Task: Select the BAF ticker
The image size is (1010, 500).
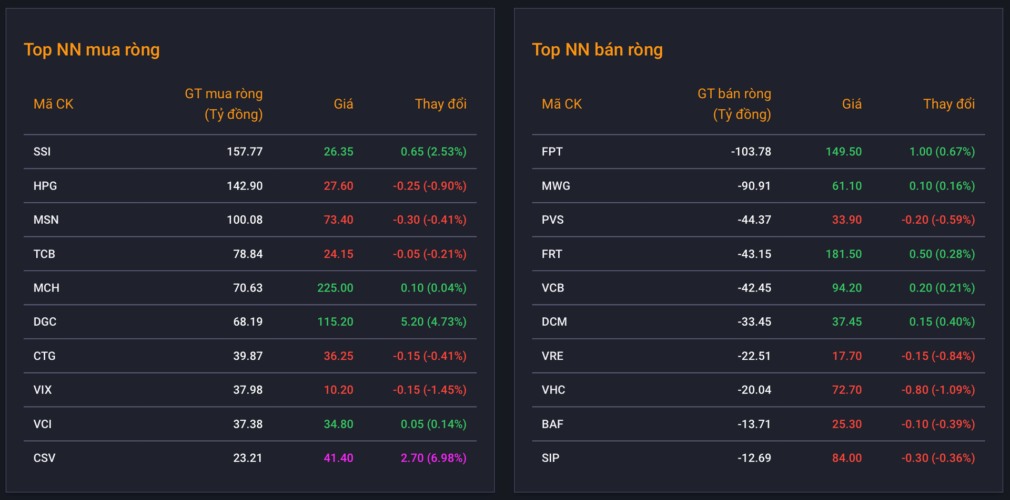Action: click(552, 424)
